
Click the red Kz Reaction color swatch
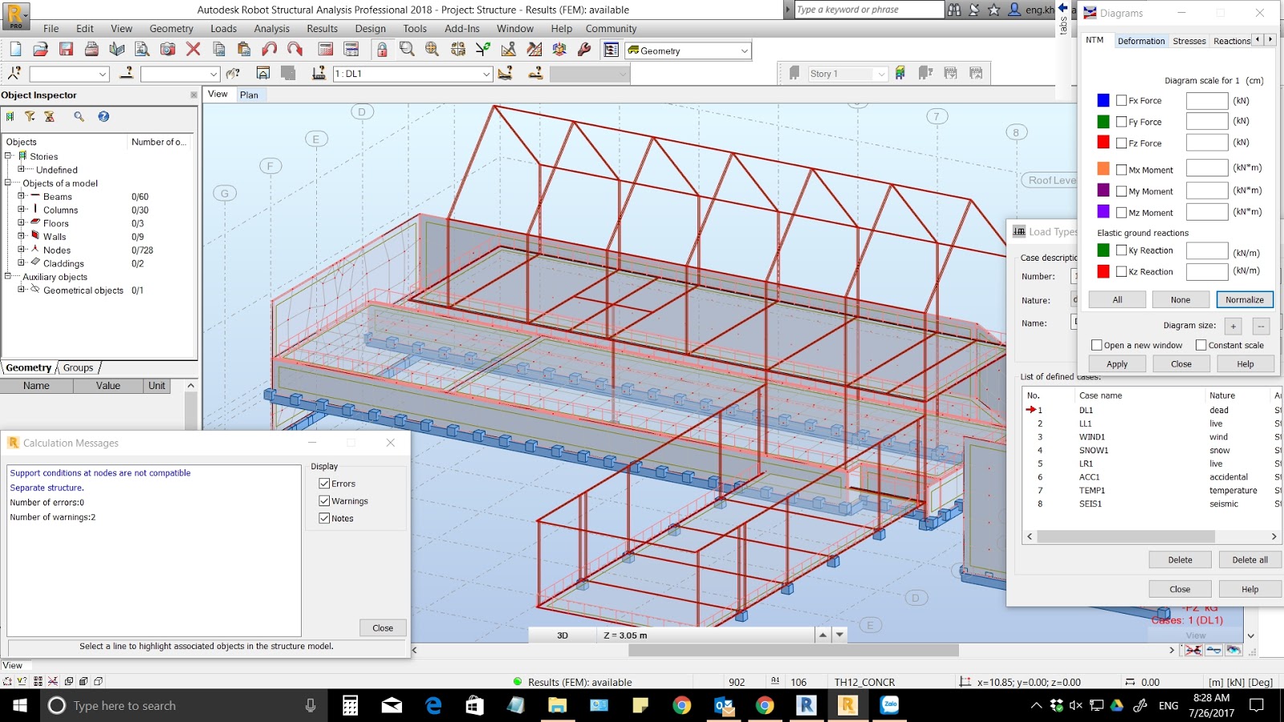click(1103, 271)
